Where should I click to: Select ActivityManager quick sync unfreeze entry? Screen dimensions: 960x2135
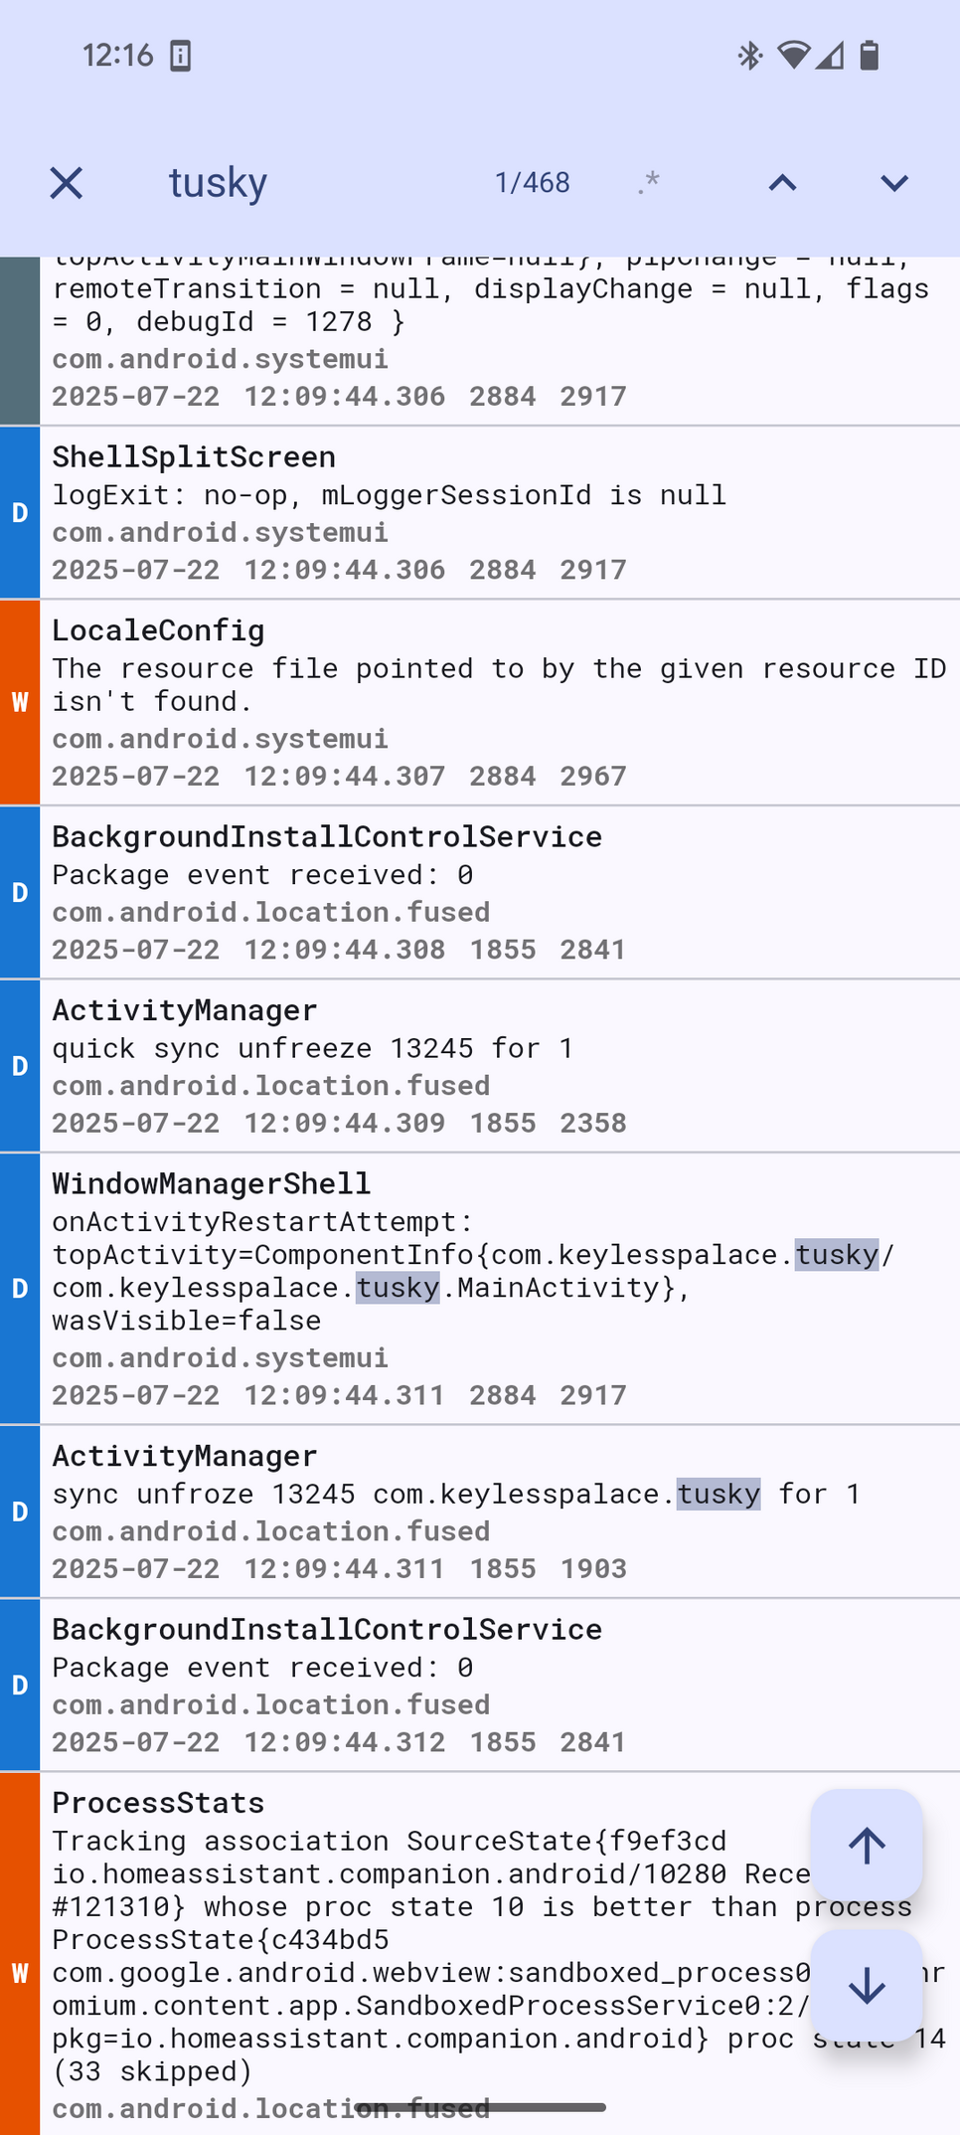tap(497, 1065)
